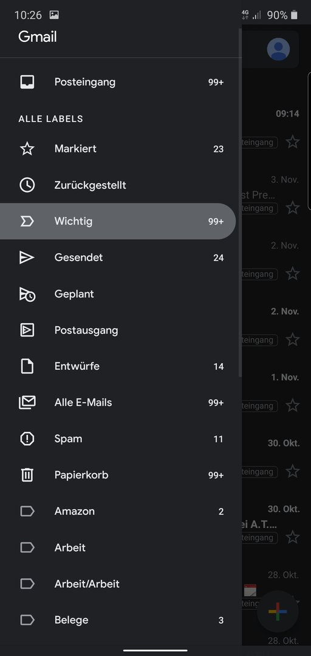Star the email dated 3. Nov.

[x=293, y=208]
